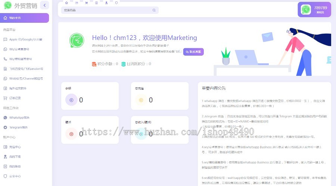The image size is (336, 186).
Task: Open the 789789 user profile card
Action: click(x=314, y=10)
